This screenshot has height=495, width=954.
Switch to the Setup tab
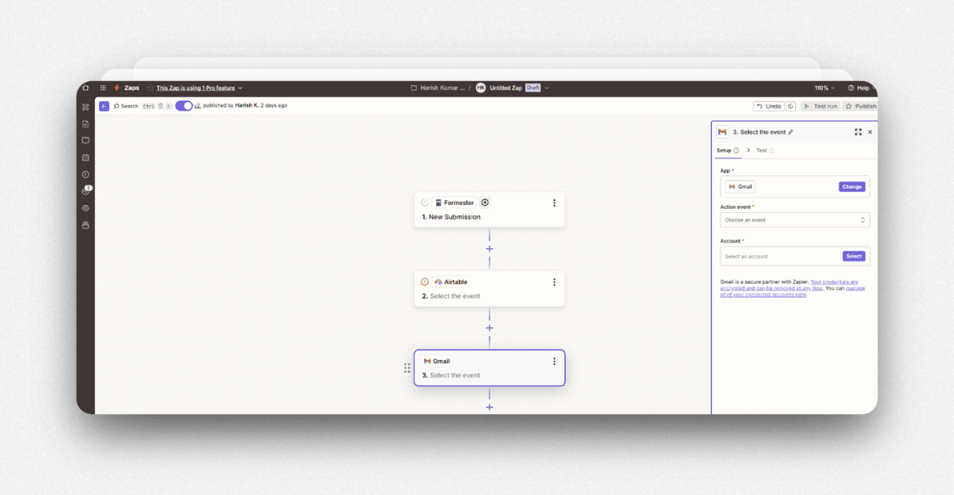(728, 150)
